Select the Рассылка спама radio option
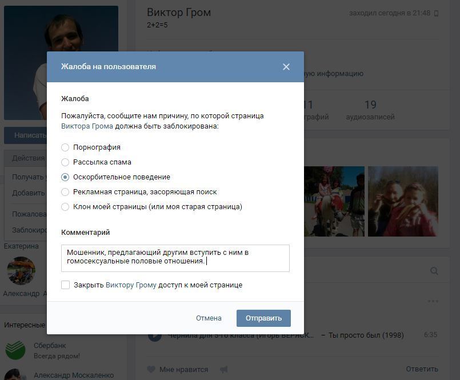The height and width of the screenshot is (380, 460). (x=65, y=162)
